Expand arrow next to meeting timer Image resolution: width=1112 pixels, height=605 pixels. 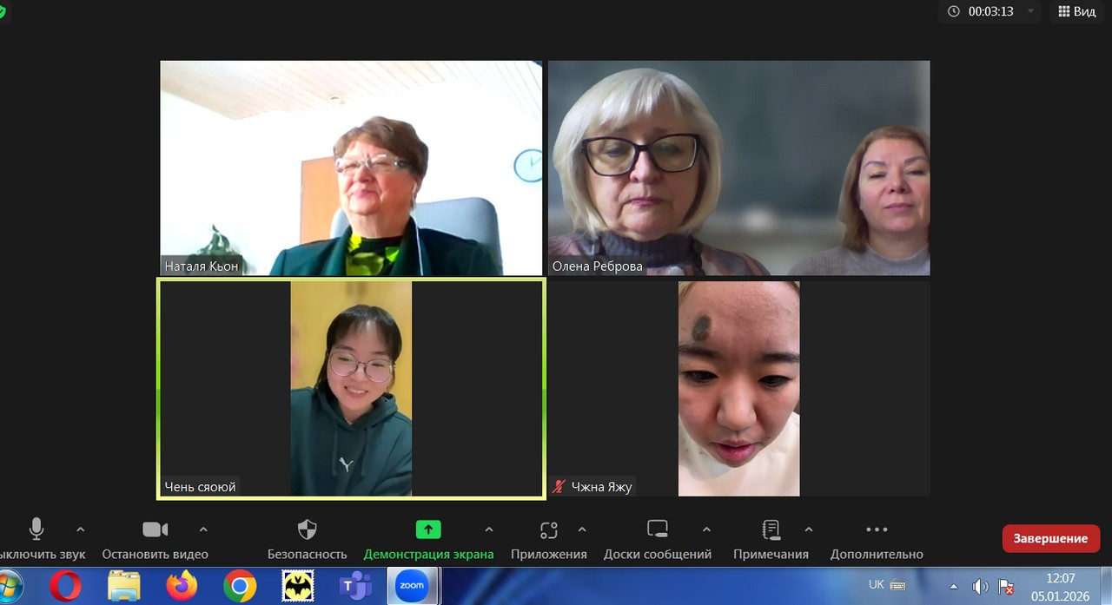[1030, 11]
